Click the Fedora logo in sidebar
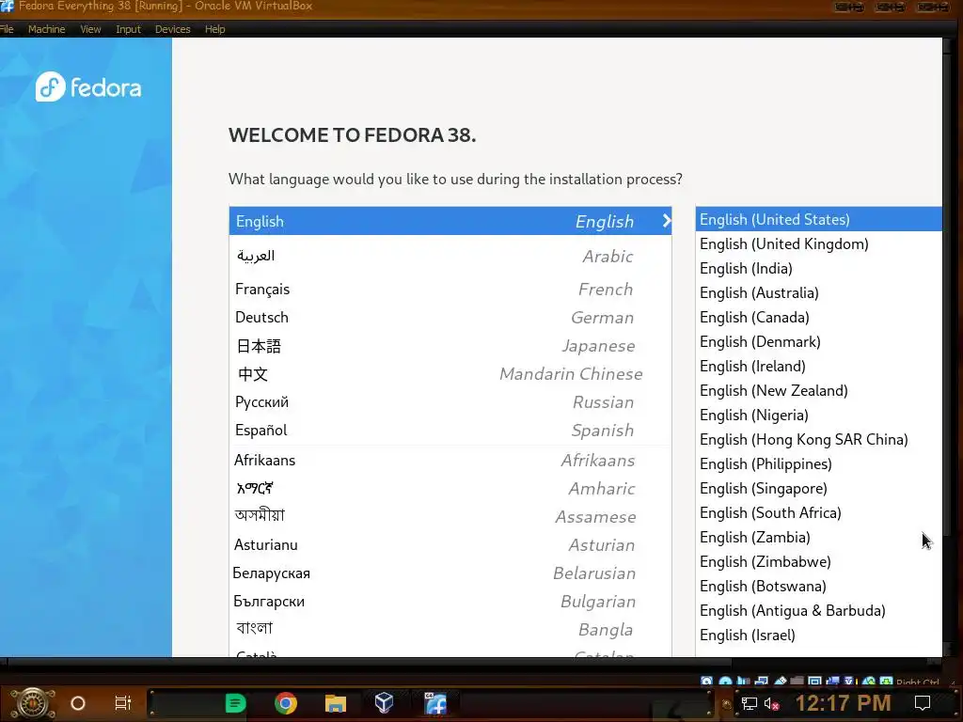 (x=88, y=87)
